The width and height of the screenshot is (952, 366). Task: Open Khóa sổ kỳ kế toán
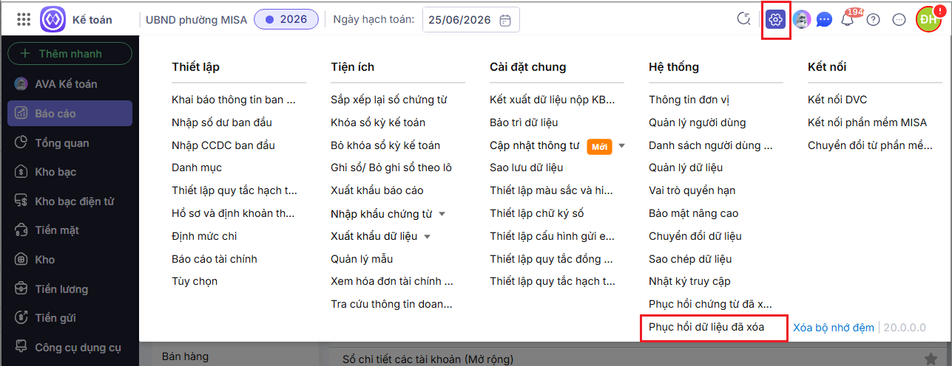point(378,122)
